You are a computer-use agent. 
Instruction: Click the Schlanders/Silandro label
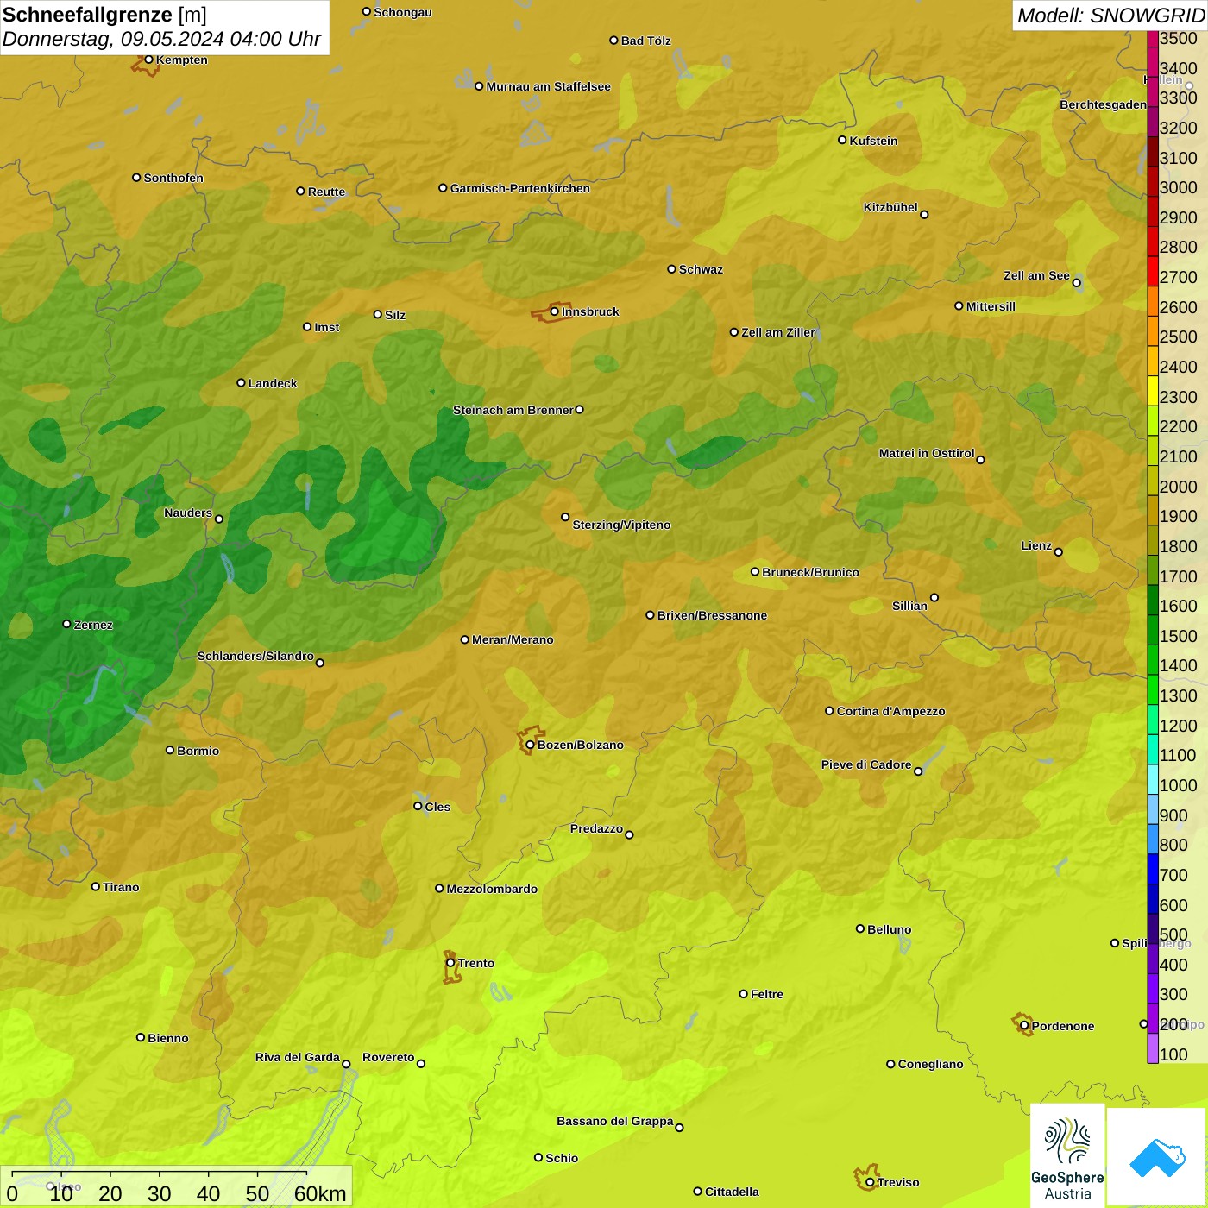pos(255,656)
